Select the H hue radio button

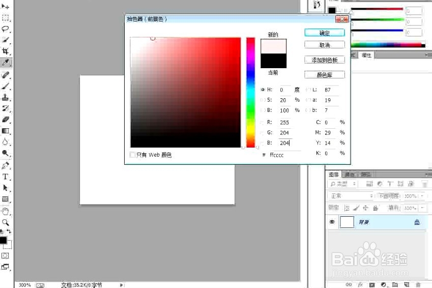coord(263,90)
